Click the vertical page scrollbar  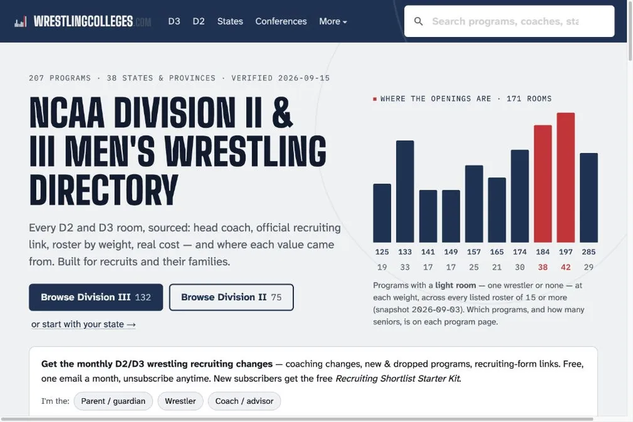point(630,31)
